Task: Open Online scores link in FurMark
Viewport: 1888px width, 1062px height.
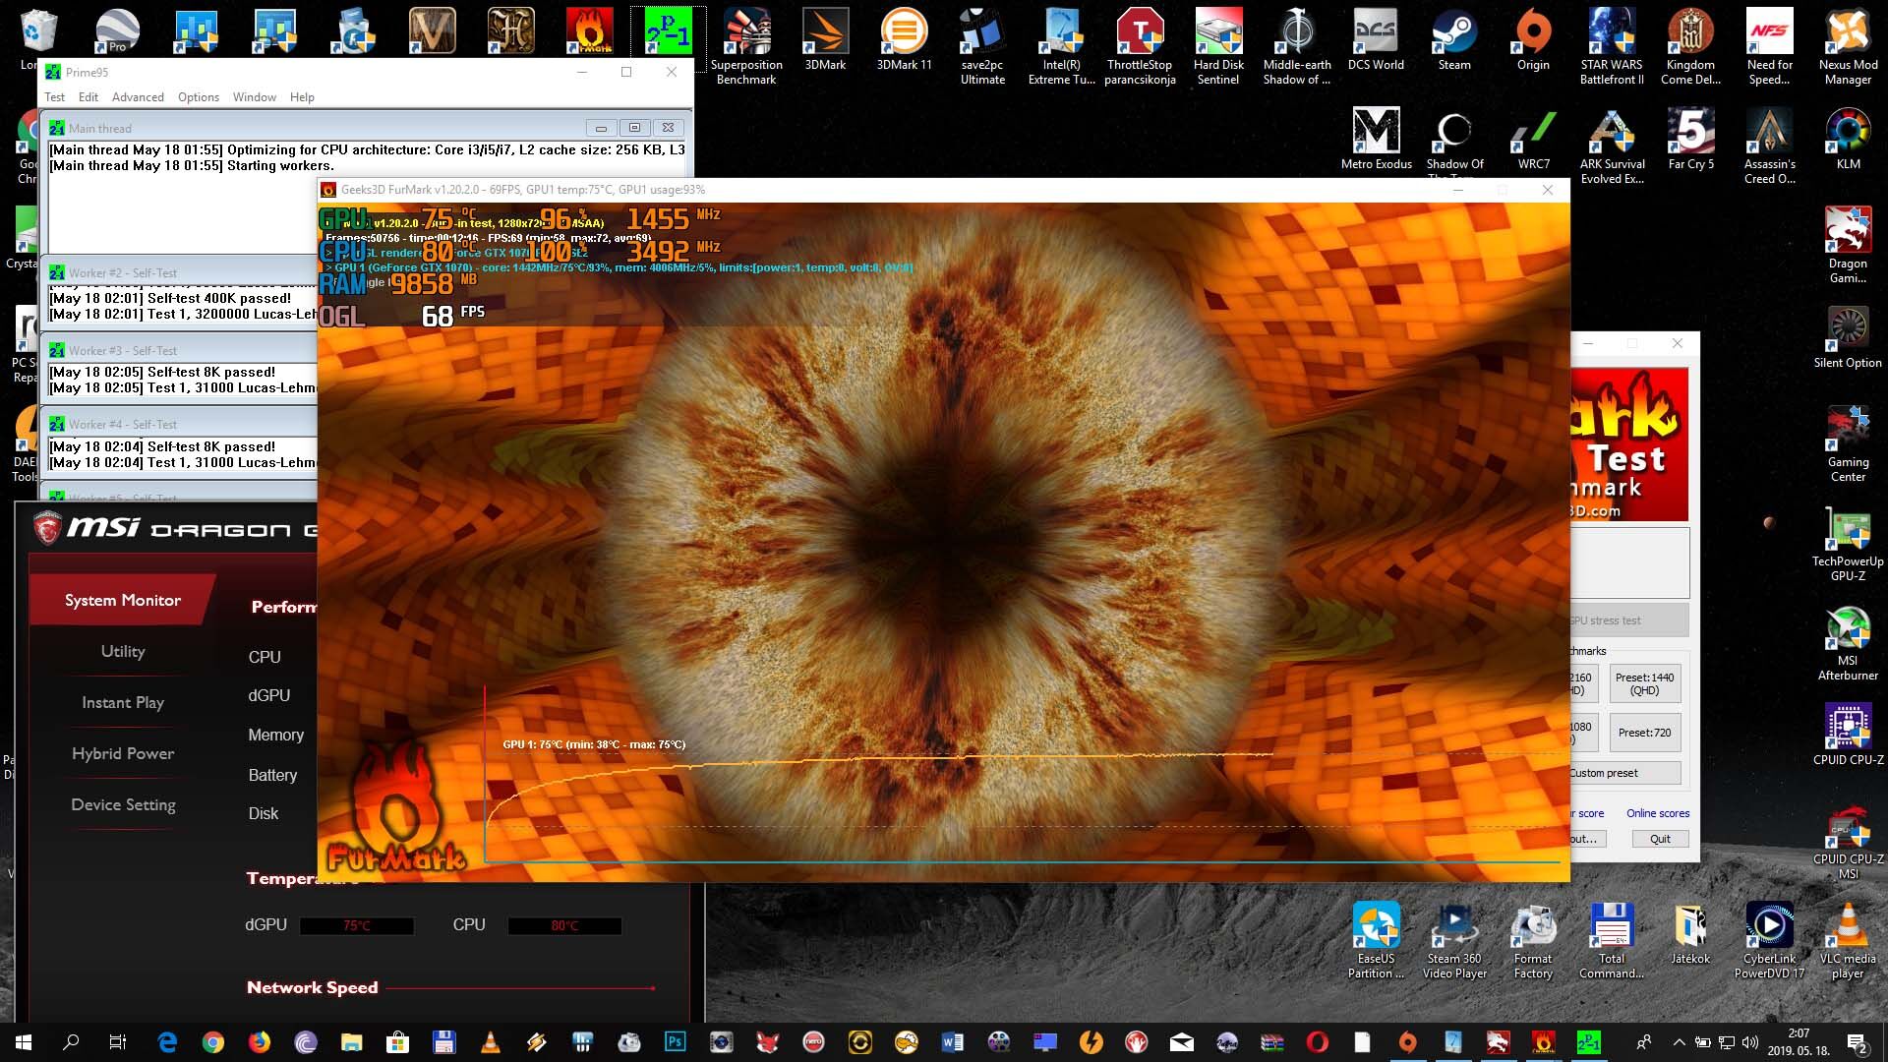Action: tap(1657, 813)
